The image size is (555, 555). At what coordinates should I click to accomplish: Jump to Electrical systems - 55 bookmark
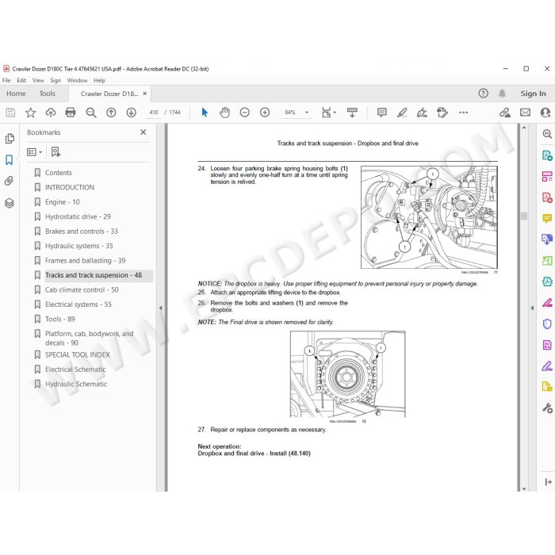tap(78, 304)
